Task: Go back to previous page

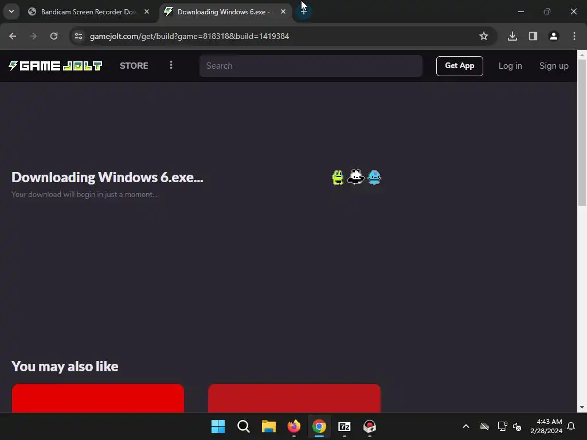Action: tap(13, 36)
